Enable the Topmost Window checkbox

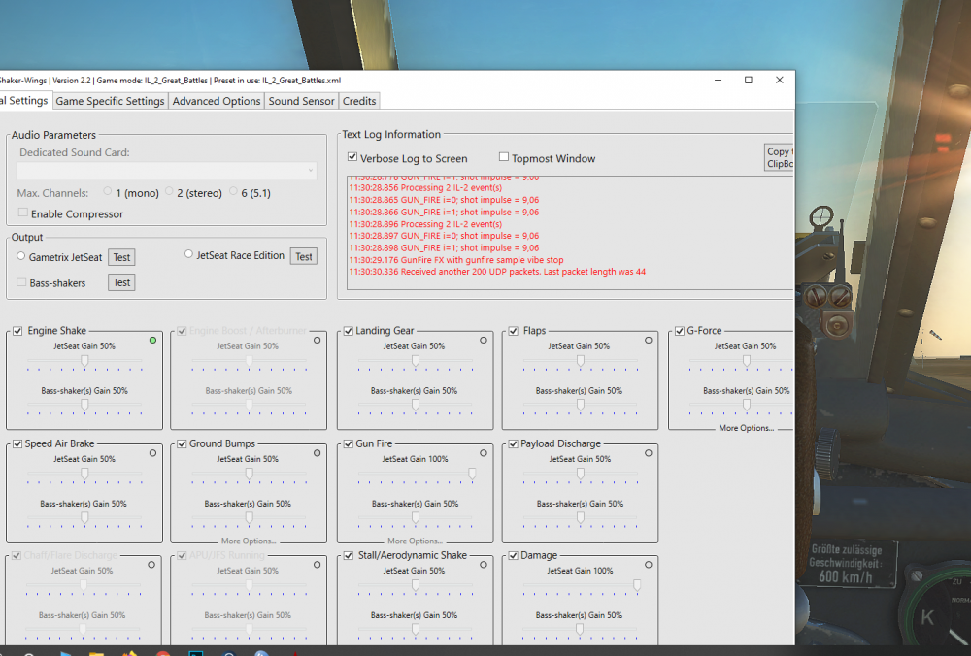504,157
